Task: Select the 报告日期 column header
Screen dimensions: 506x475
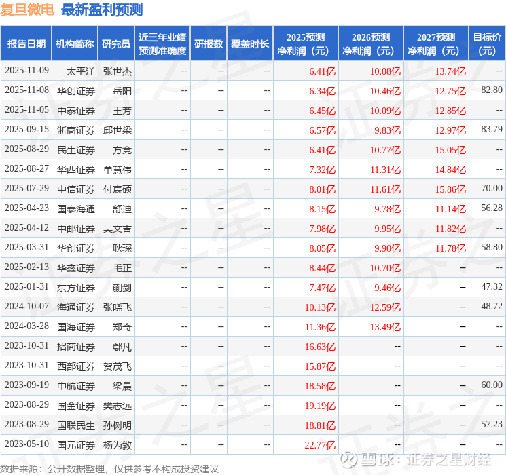Action: click(x=26, y=44)
